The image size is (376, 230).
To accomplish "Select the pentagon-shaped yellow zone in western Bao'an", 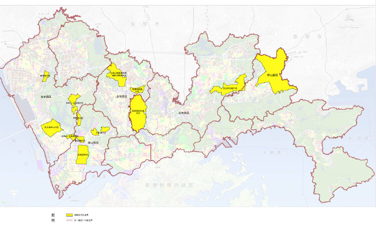I will tap(51, 127).
